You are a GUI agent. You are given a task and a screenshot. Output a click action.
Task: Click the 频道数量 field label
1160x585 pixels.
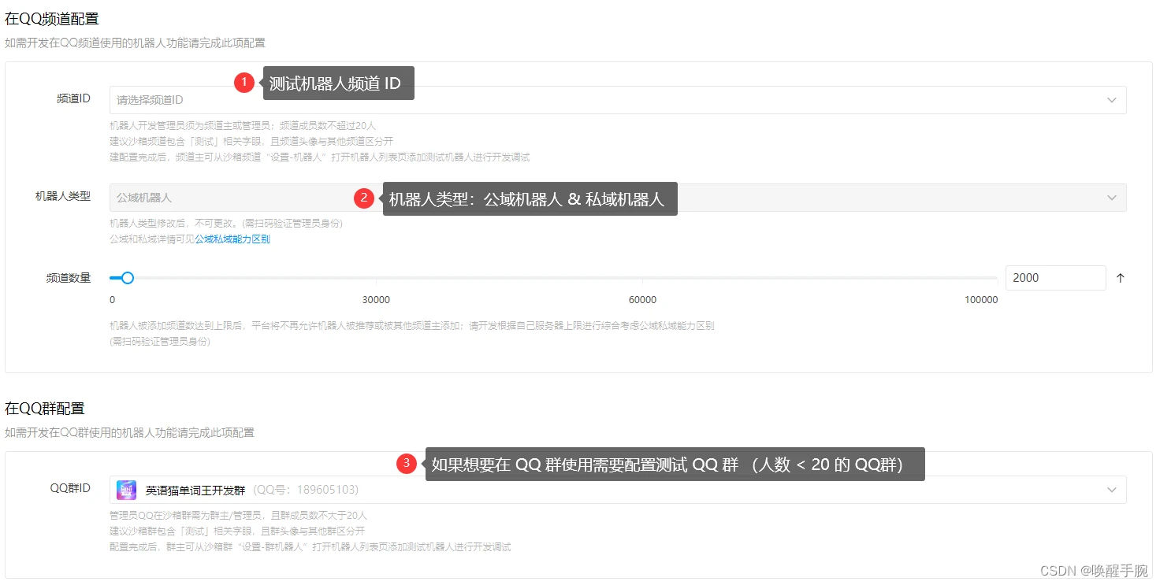(69, 278)
